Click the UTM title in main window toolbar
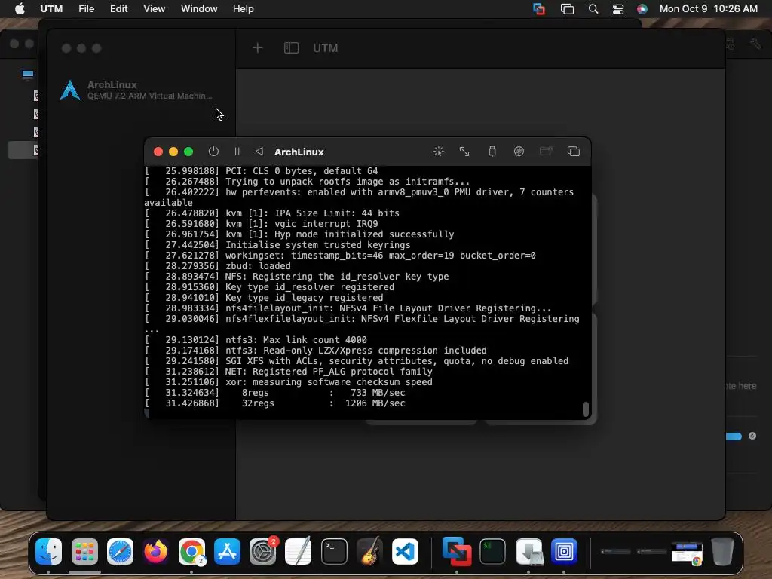The width and height of the screenshot is (772, 579). coord(326,47)
